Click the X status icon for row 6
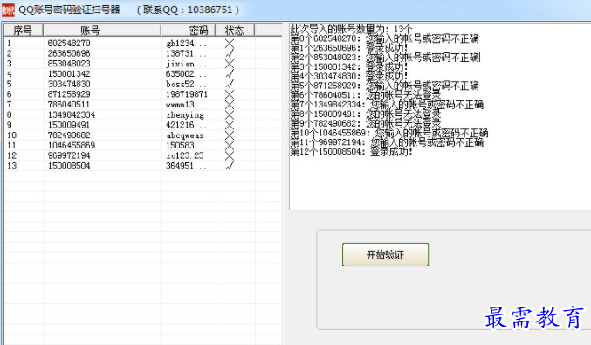 (230, 94)
